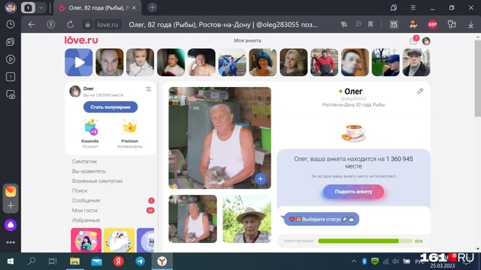Viewport: 481px width, 270px height.
Task: Open the browser history clock in sidebar
Action: [x=10, y=24]
